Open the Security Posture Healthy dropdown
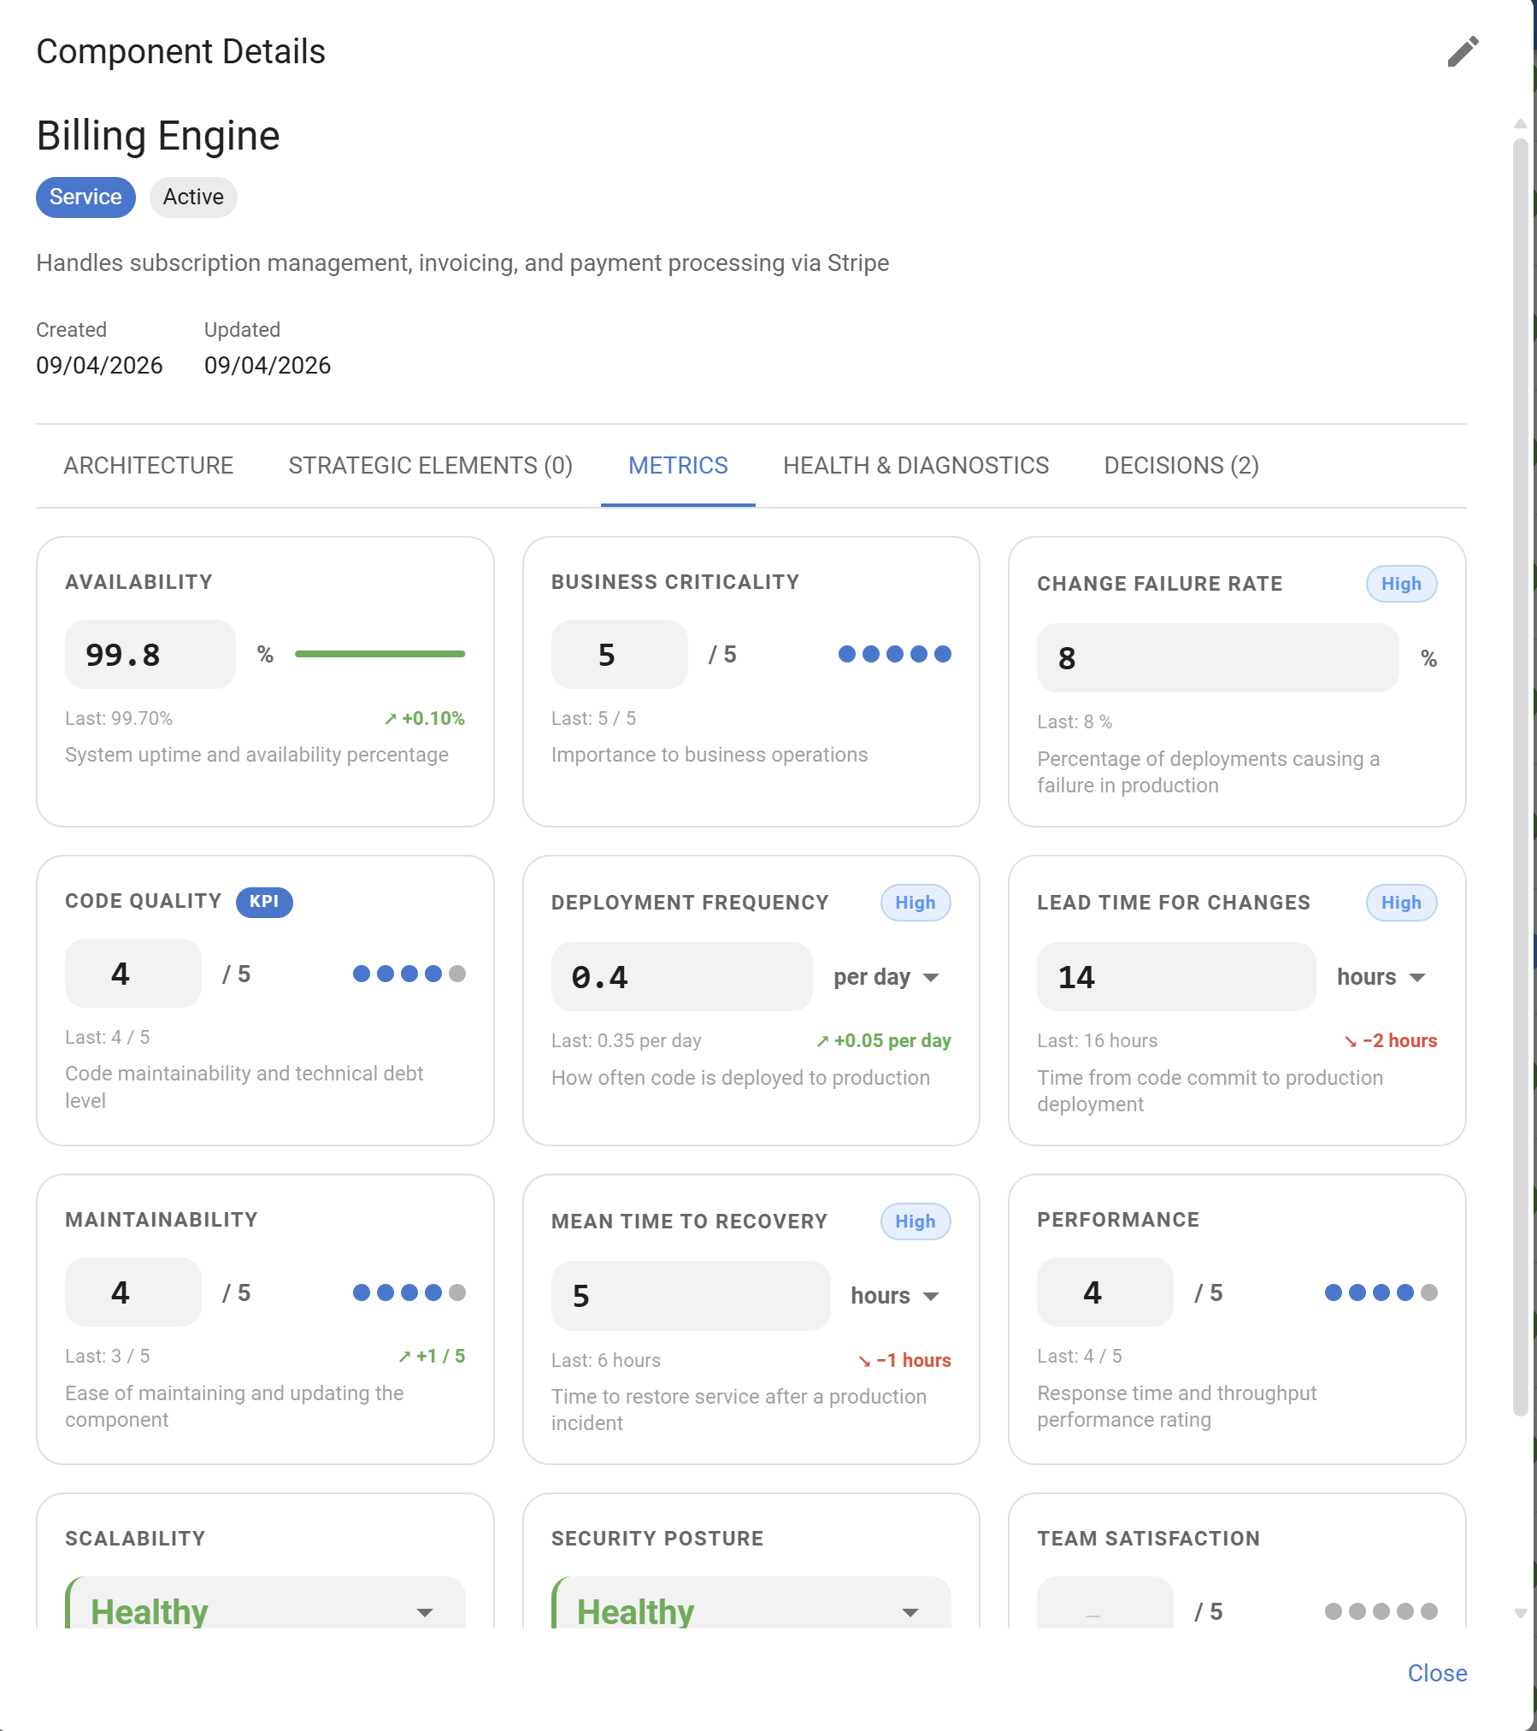Screen dimensions: 1537x1731 pyautogui.click(x=751, y=1604)
